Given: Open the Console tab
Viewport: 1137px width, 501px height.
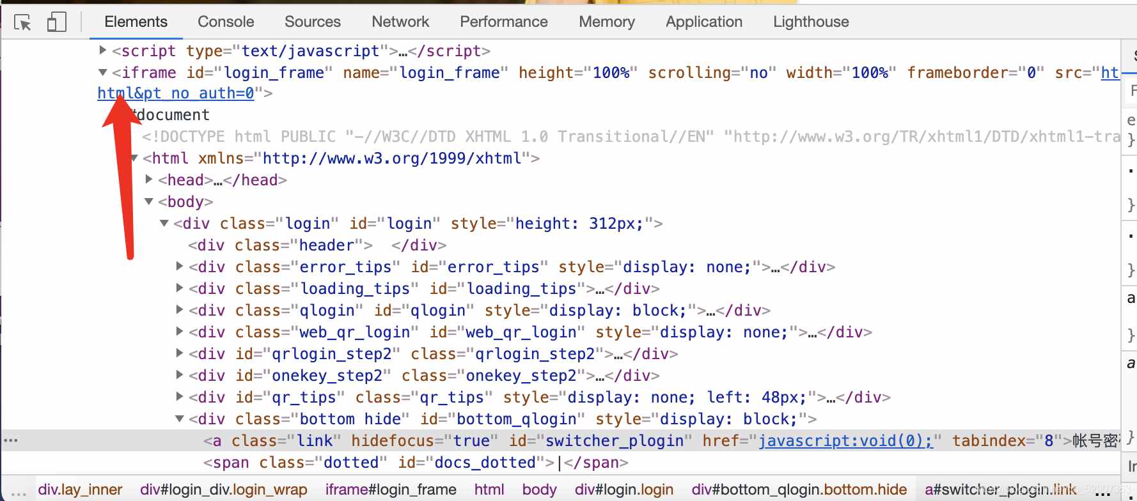Looking at the screenshot, I should click(226, 22).
